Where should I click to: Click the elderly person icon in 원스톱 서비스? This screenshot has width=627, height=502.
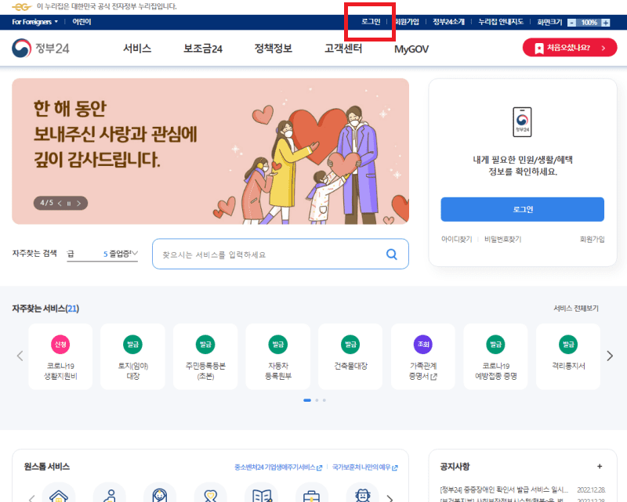click(362, 495)
